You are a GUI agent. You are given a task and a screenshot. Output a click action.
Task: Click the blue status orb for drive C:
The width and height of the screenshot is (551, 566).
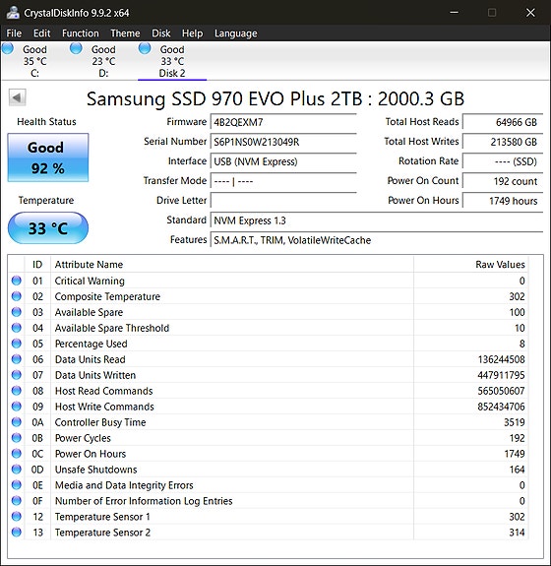(x=8, y=48)
